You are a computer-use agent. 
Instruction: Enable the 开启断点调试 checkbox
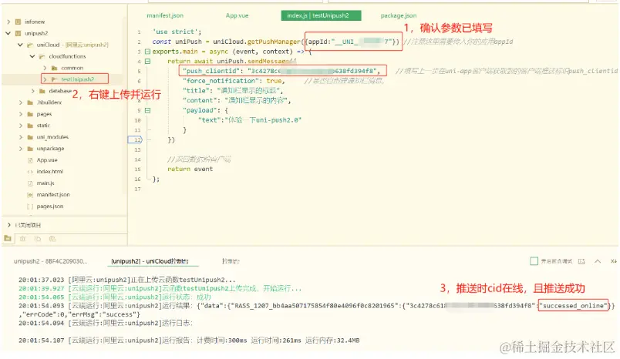pyautogui.click(x=534, y=261)
